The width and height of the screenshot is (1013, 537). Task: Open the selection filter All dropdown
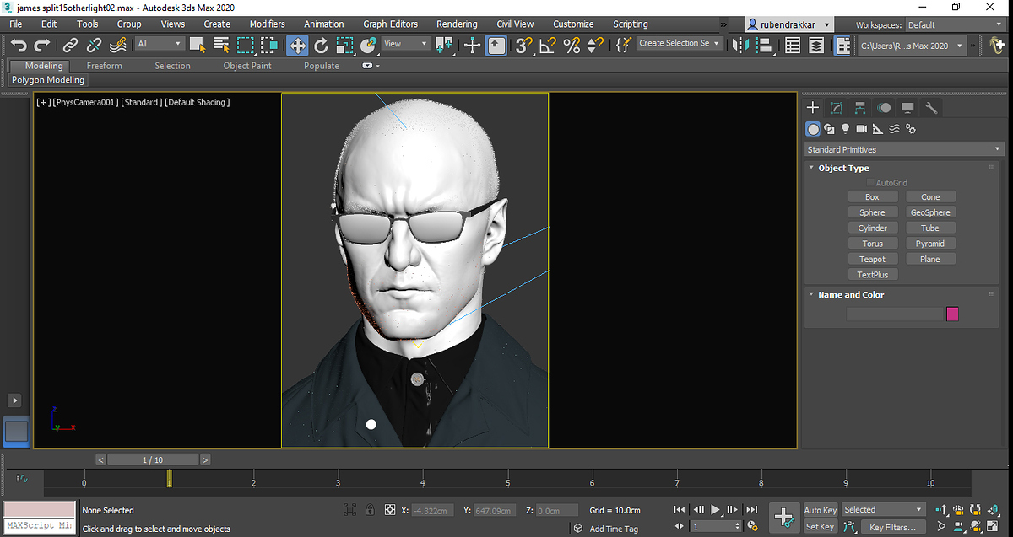(160, 43)
